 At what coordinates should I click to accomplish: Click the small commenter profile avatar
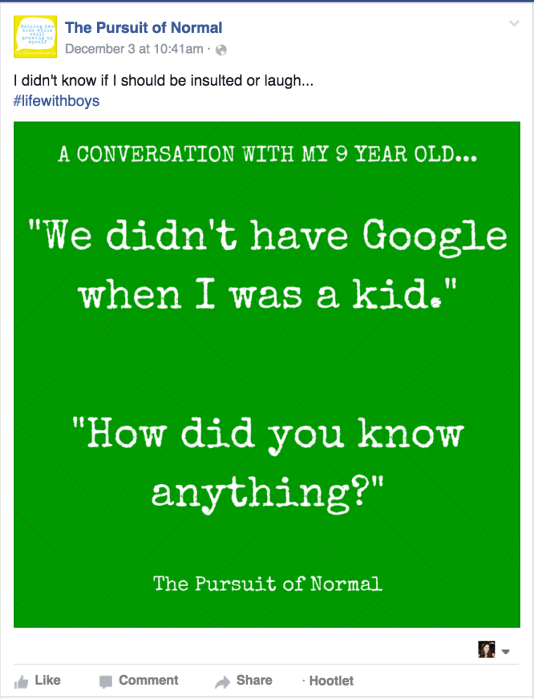pyautogui.click(x=487, y=650)
